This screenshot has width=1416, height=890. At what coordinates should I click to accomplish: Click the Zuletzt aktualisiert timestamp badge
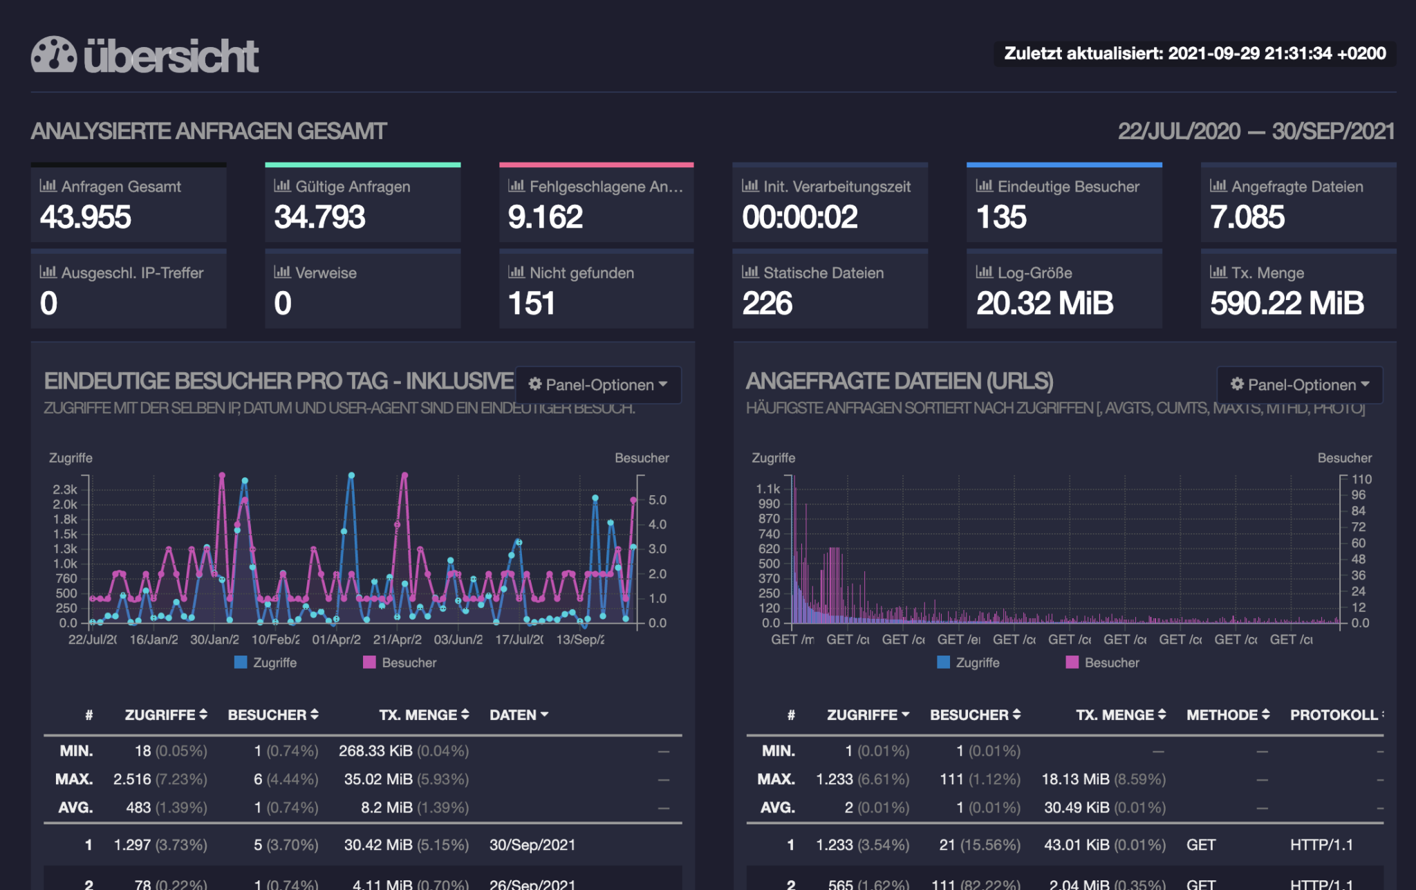[x=1194, y=52]
